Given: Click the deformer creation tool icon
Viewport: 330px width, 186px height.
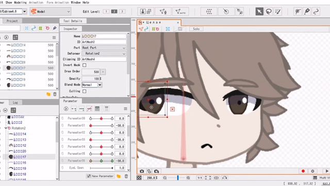Looking at the screenshot, I should 239,11.
